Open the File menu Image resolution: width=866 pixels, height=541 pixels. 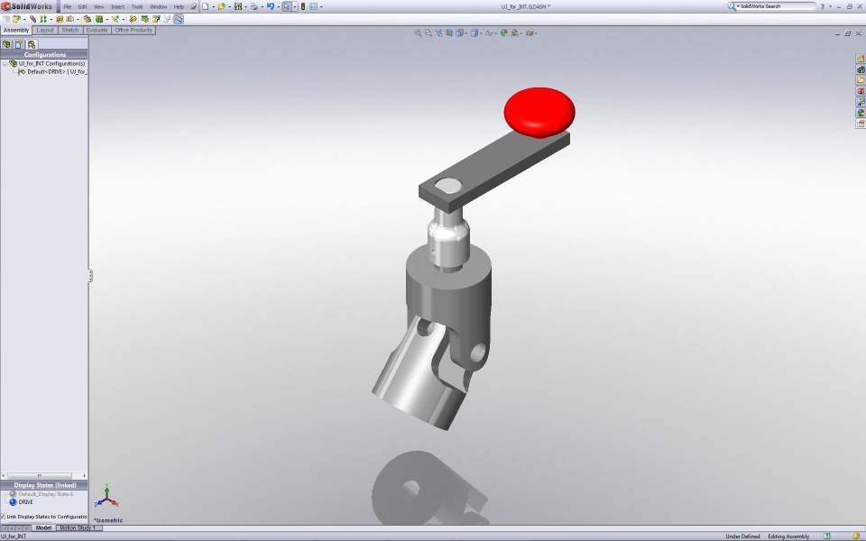68,6
